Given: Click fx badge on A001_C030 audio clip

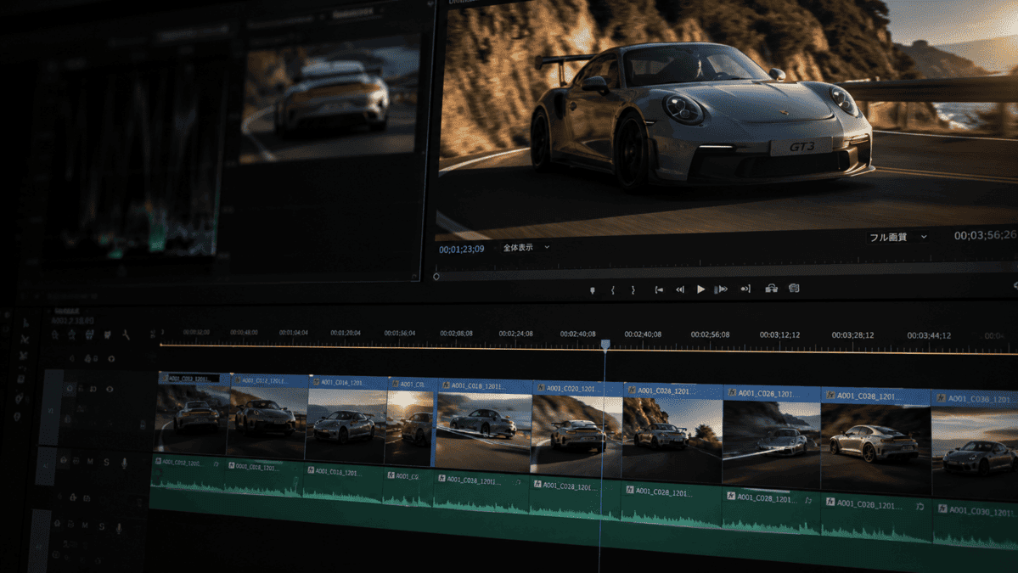Looking at the screenshot, I should [x=942, y=509].
